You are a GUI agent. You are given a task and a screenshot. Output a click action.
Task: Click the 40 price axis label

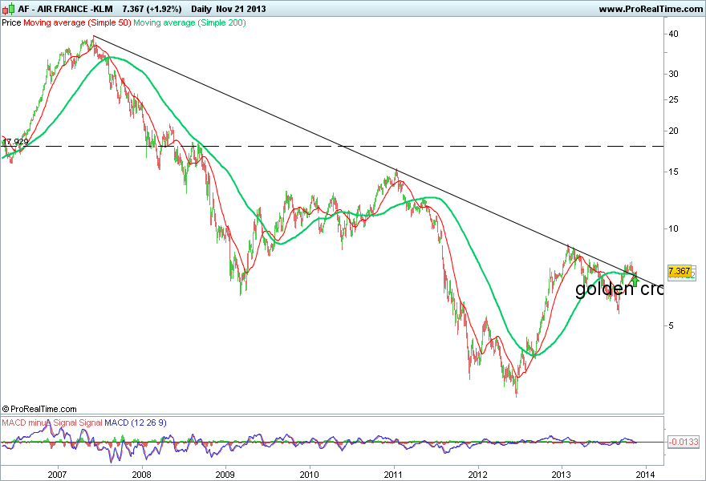pos(674,34)
